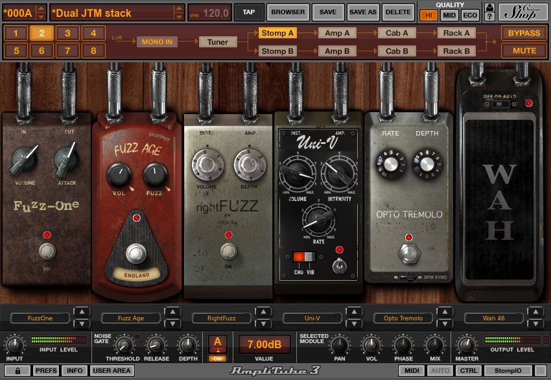Open the Tuner module
Image resolution: width=551 pixels, height=380 pixels.
coord(218,42)
